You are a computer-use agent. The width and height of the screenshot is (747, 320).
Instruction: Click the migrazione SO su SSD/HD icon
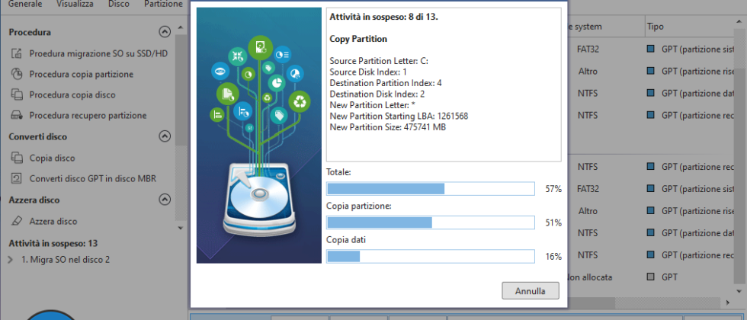tap(17, 53)
